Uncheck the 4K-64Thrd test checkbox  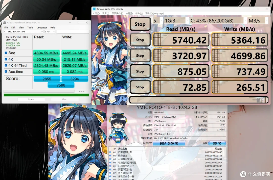6,66
